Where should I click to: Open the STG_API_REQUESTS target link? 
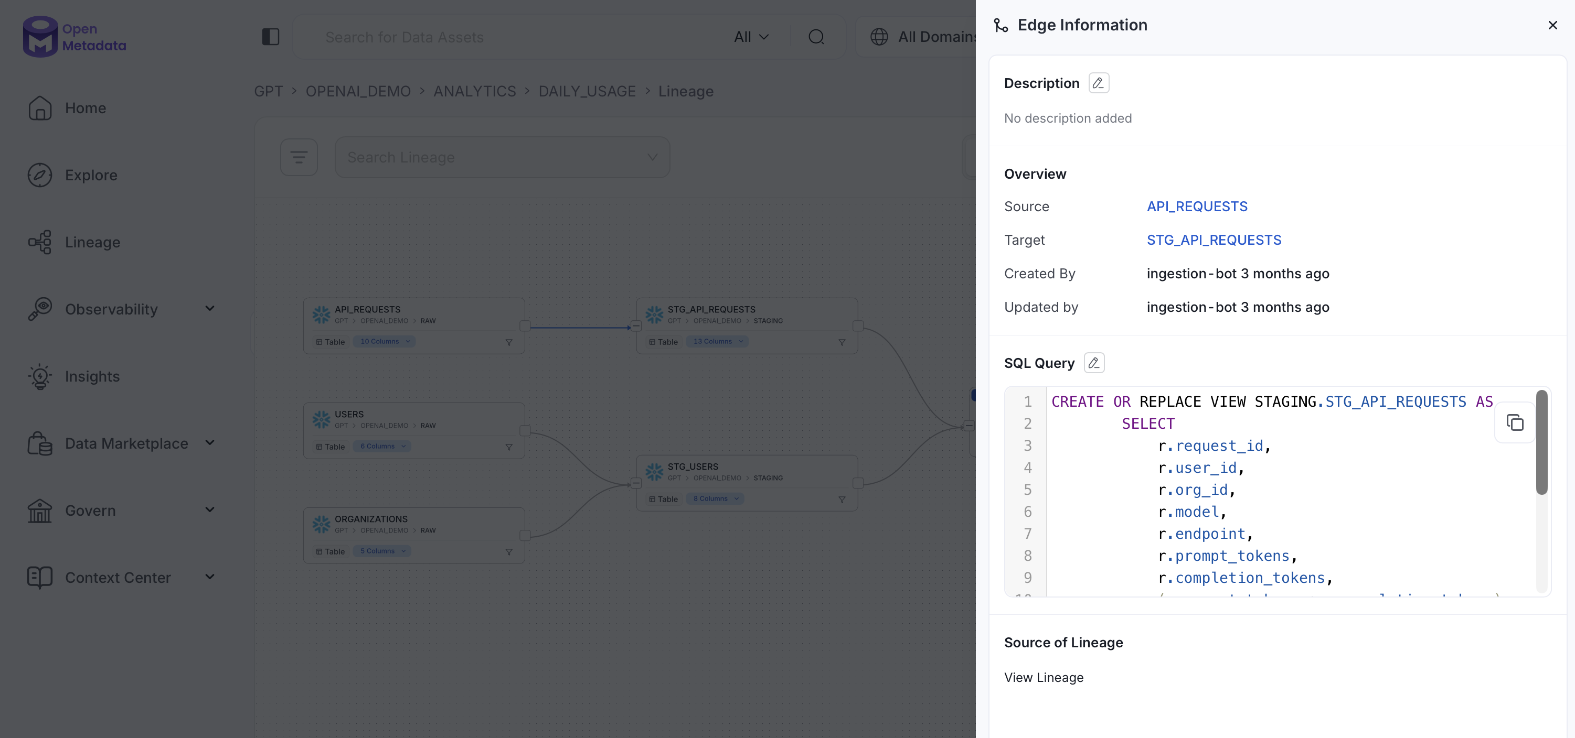click(x=1214, y=240)
